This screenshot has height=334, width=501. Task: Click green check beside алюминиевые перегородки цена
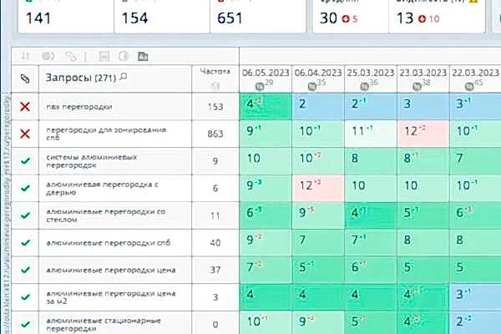(25, 270)
